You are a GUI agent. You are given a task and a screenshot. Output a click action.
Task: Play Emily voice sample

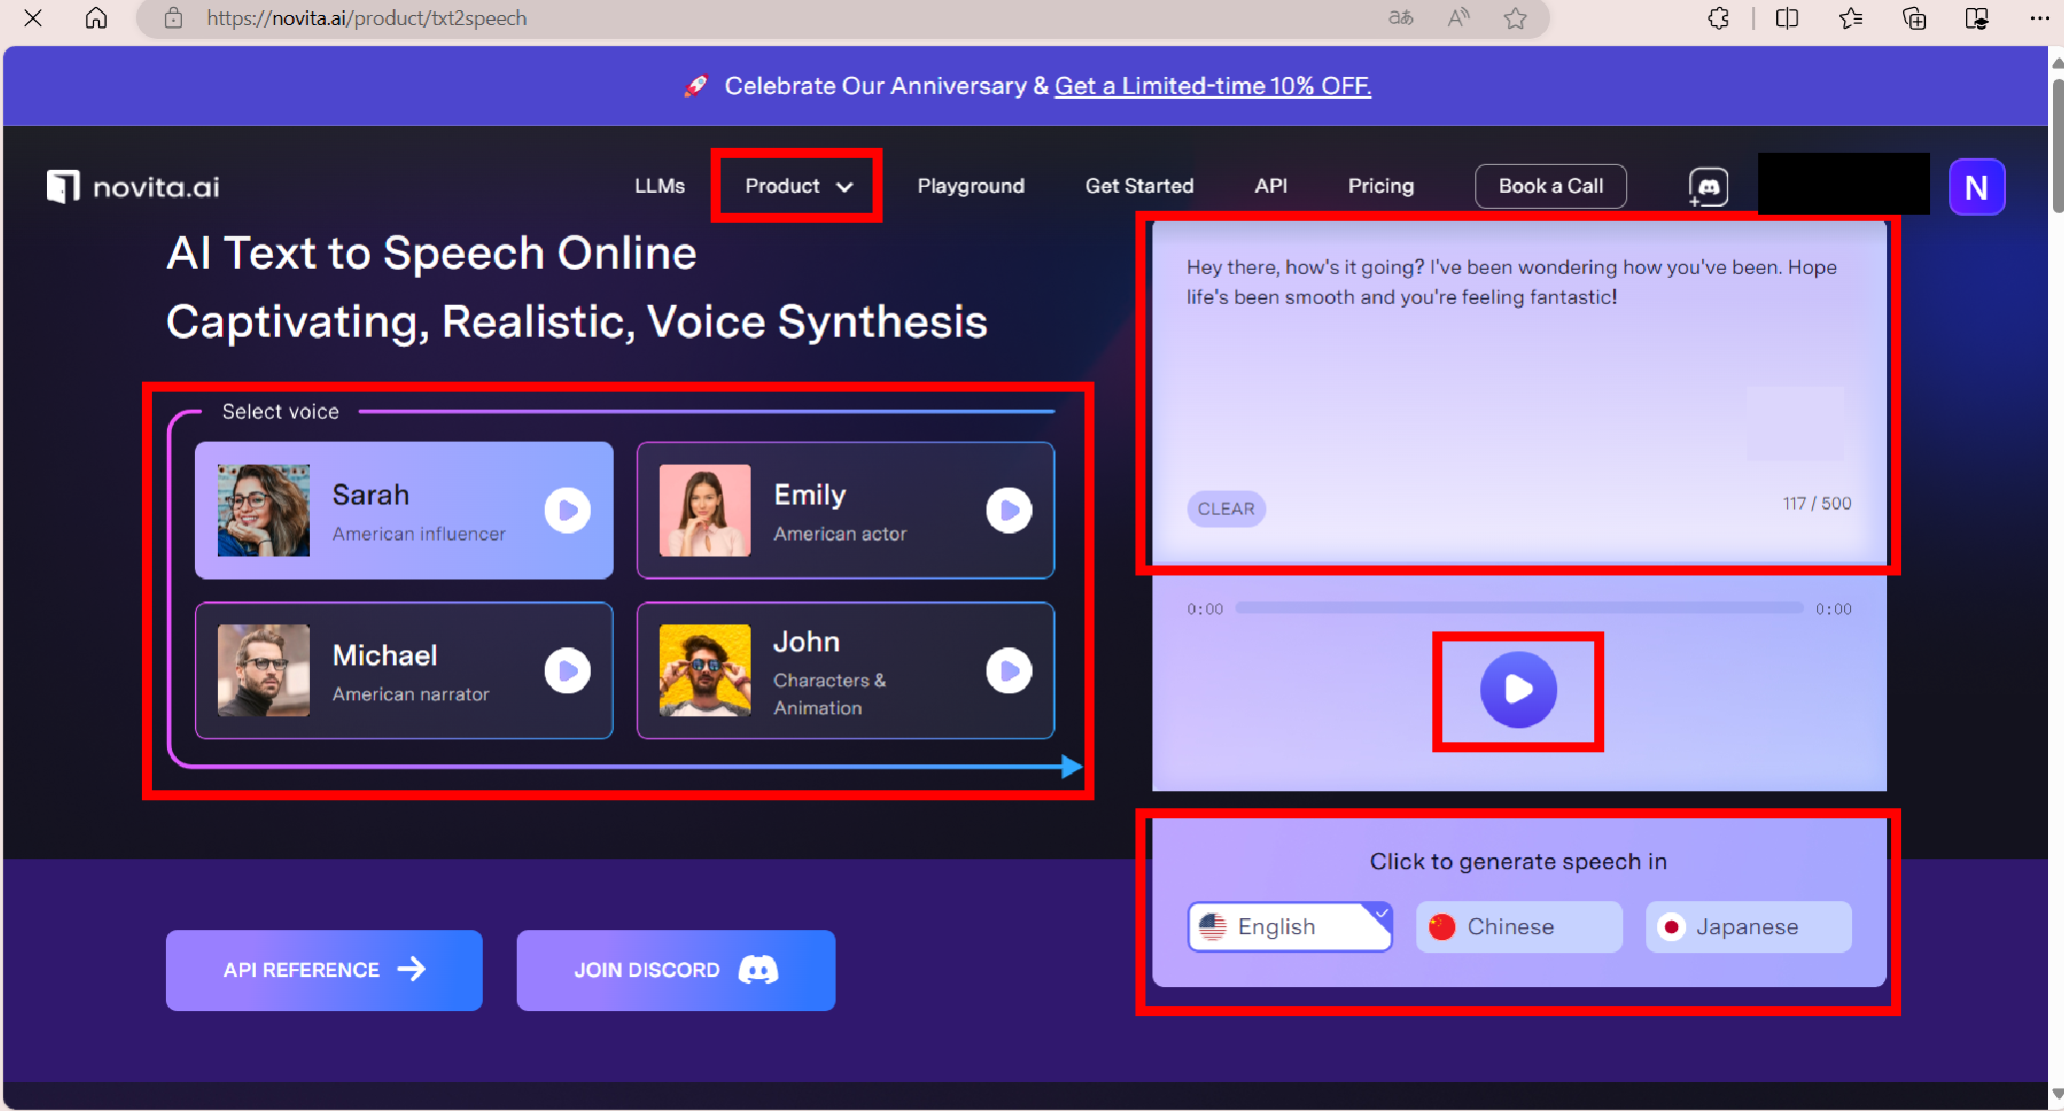coord(1009,511)
